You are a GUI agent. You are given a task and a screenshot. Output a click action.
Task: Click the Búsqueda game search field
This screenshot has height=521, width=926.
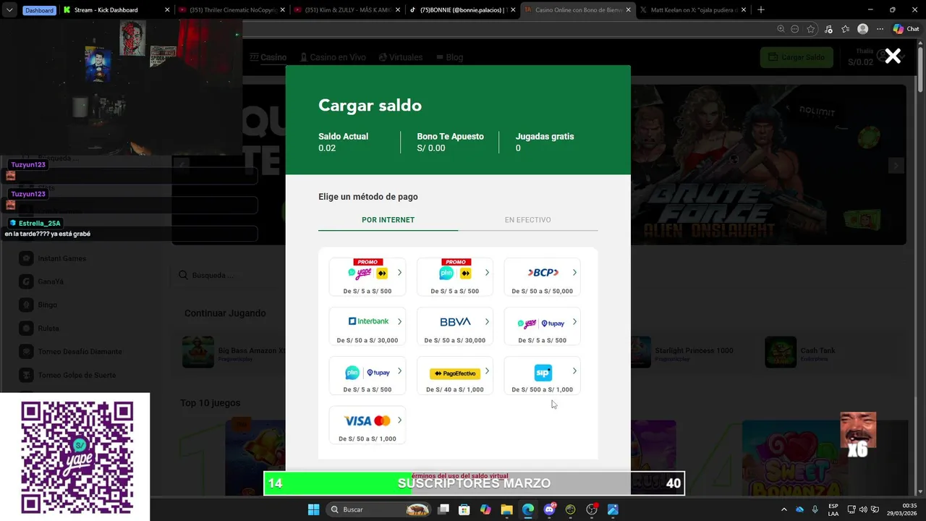point(228,275)
